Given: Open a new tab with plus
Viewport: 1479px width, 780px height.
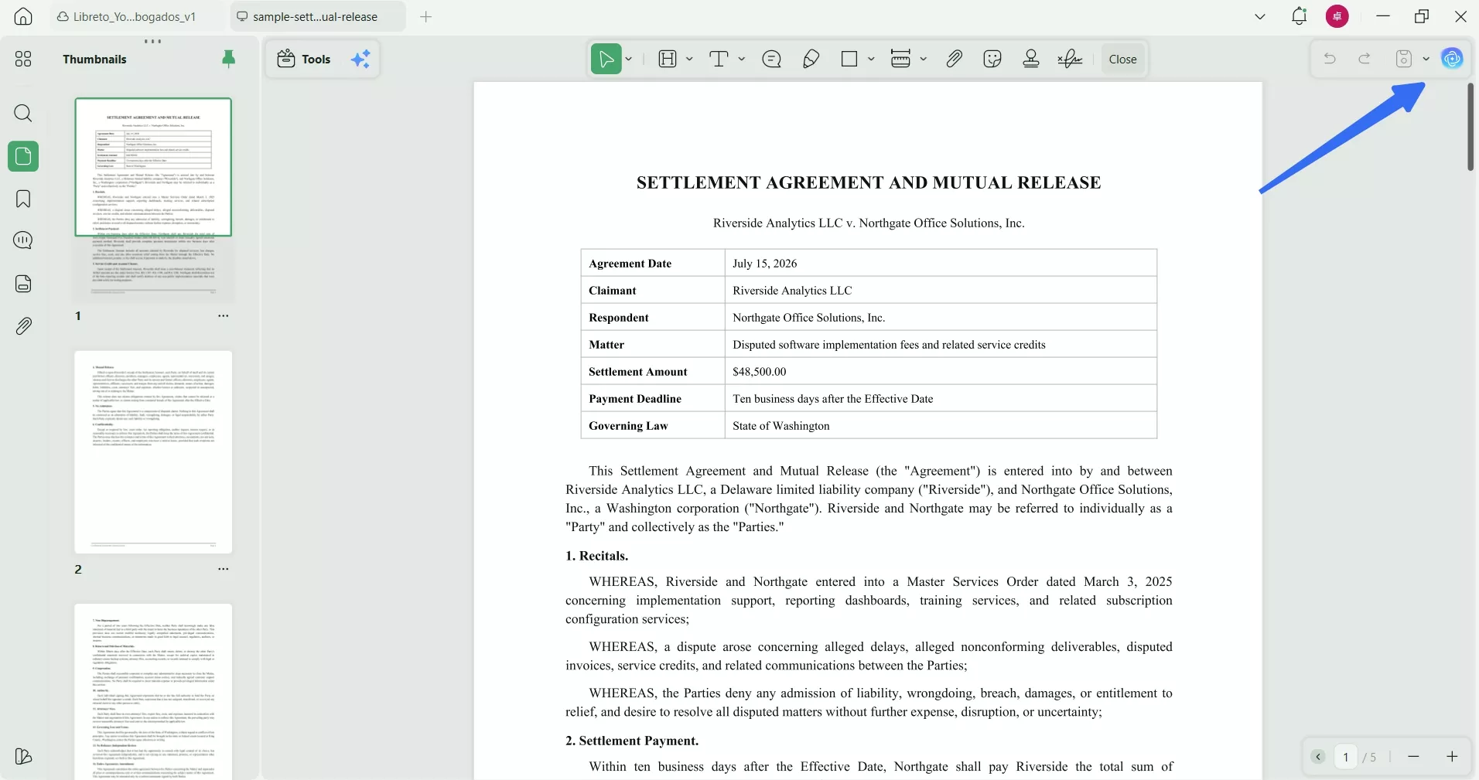Looking at the screenshot, I should coord(426,16).
